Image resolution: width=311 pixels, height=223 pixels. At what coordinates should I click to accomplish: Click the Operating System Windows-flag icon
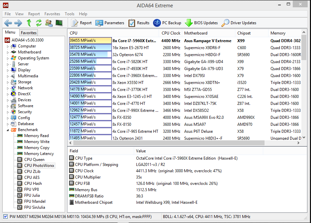(x=14, y=58)
